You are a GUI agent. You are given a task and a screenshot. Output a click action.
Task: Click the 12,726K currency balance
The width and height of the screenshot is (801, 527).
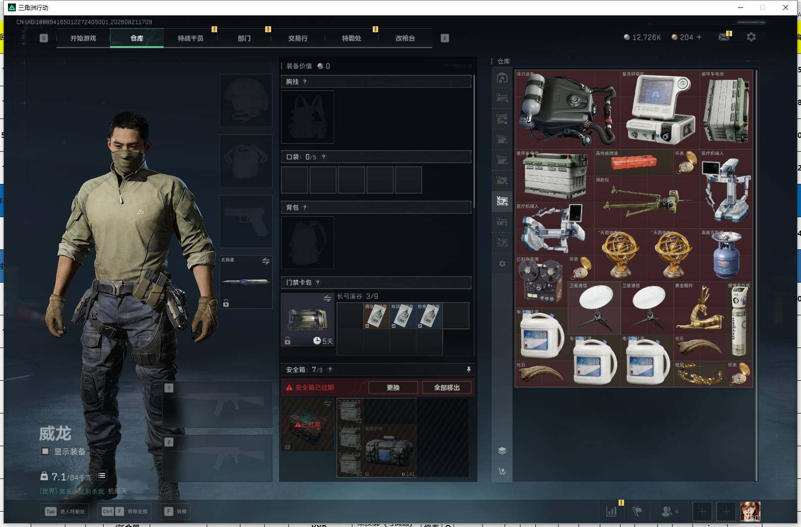(x=642, y=37)
